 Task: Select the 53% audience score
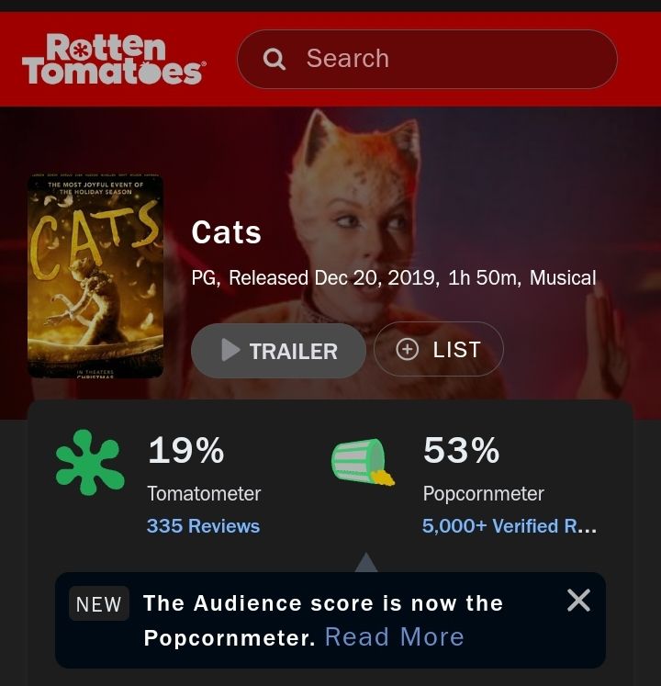tap(461, 450)
